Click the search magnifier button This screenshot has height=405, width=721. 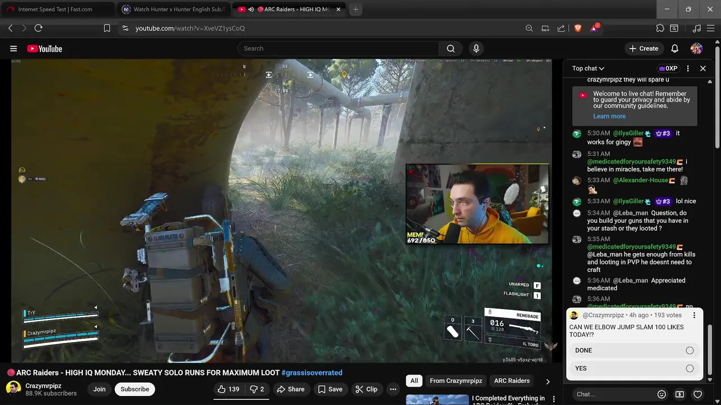point(451,49)
